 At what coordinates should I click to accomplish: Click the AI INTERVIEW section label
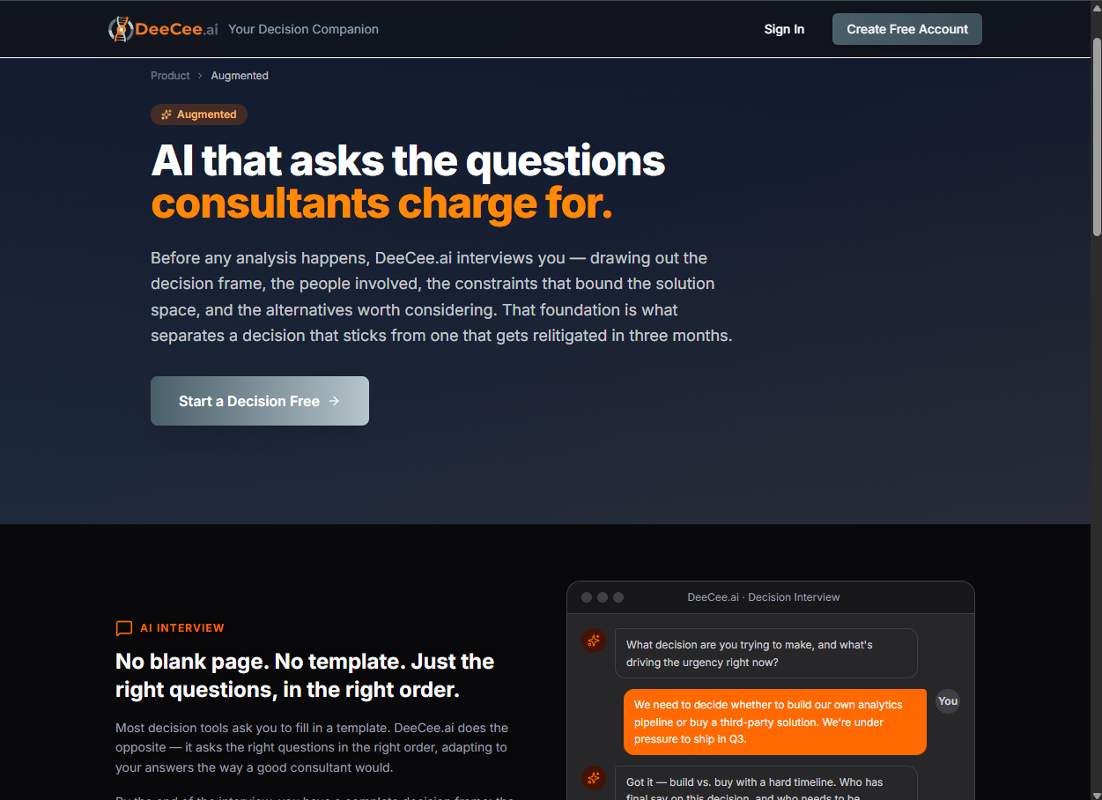click(182, 628)
